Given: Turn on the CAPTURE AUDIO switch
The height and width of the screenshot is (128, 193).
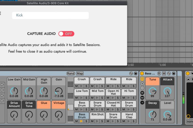Looking at the screenshot, I should [x=66, y=34].
